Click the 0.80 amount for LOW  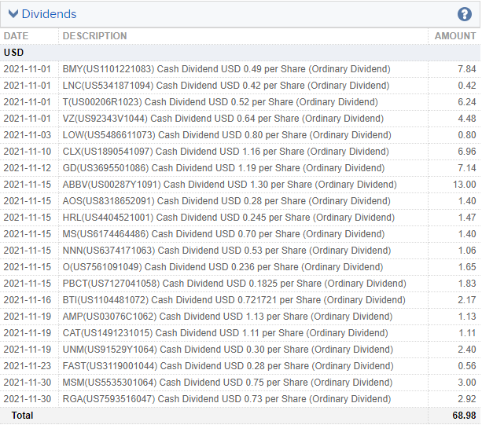coord(466,135)
